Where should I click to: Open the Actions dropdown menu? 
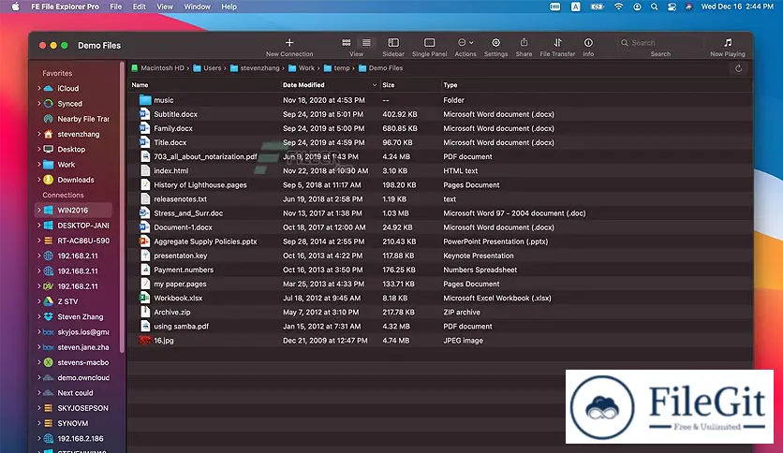click(465, 43)
